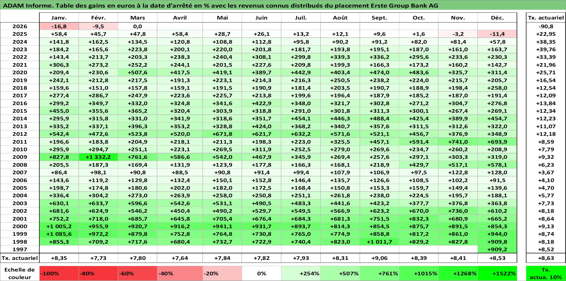Click the +1 011,7 cell in 1998
The height and width of the screenshot is (281, 566).
point(380,242)
